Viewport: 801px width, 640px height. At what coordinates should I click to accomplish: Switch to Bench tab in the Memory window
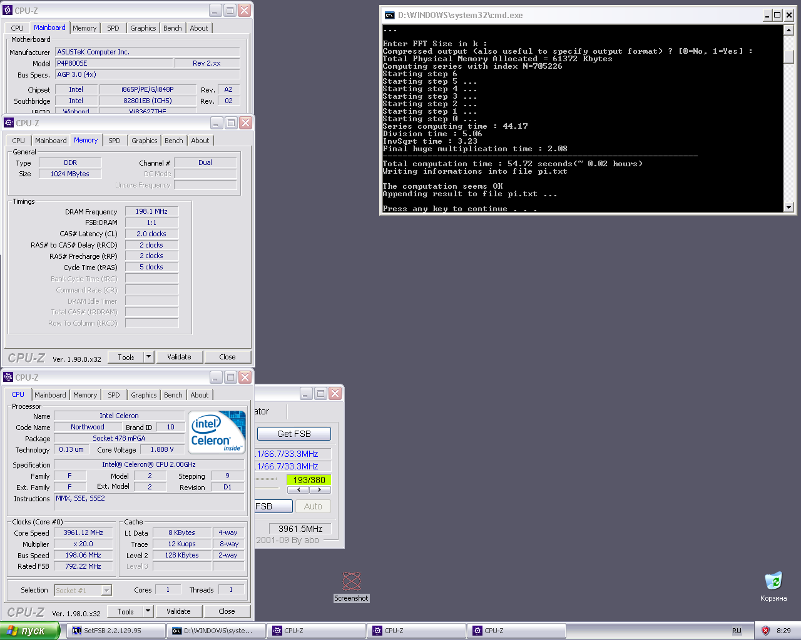174,141
